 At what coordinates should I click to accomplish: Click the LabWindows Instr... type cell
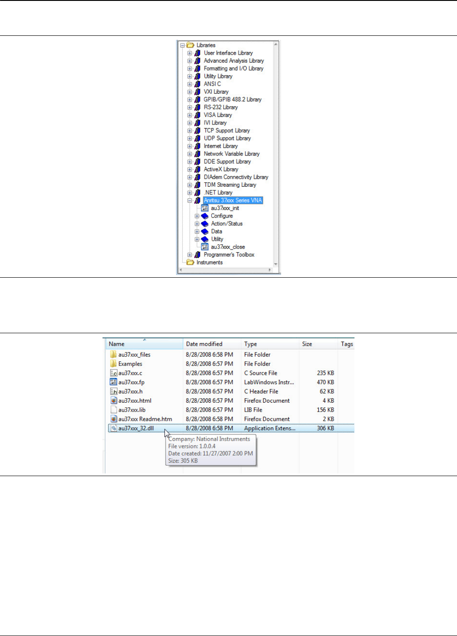coord(269,382)
